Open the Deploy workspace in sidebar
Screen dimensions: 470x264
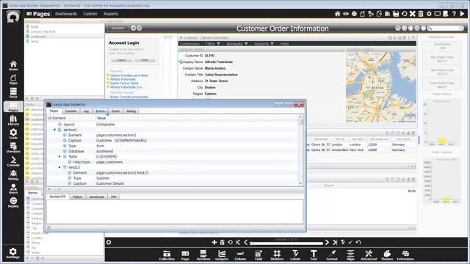click(13, 202)
